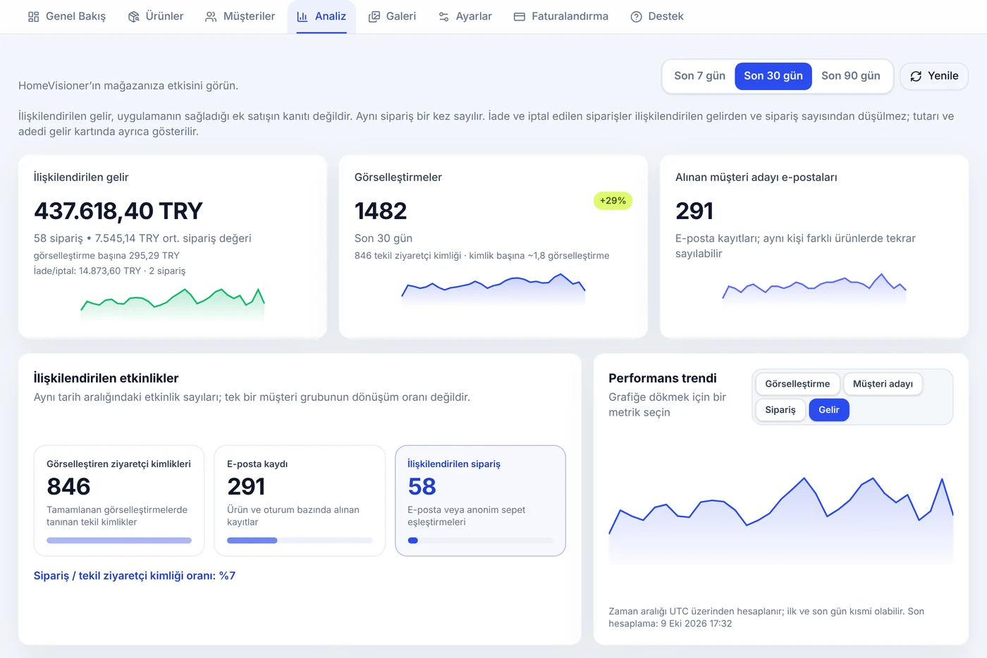The height and width of the screenshot is (658, 987).
Task: Click the Görselleştiren ziyaretçi kimlikleri card
Action: (119, 500)
